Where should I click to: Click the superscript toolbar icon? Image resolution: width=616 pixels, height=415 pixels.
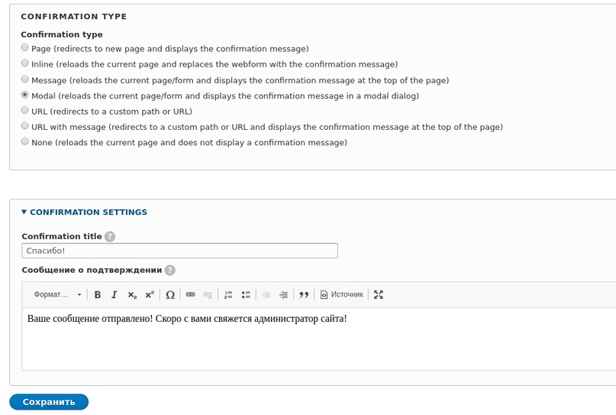150,294
